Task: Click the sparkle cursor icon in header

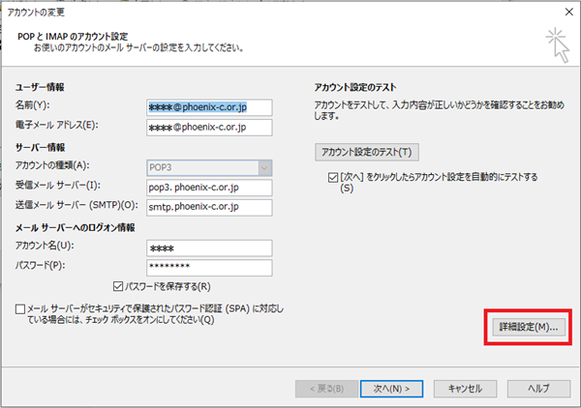Action: [x=557, y=41]
